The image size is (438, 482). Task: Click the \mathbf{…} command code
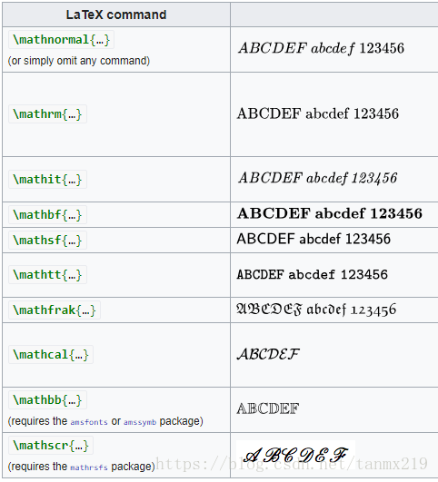click(x=48, y=214)
